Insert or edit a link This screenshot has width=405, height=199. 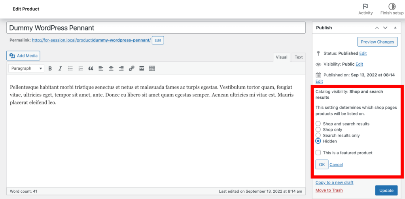coord(131,68)
